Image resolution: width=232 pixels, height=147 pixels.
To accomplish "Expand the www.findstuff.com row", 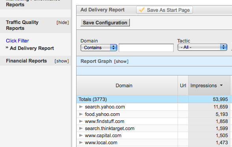I will pos(81,121).
